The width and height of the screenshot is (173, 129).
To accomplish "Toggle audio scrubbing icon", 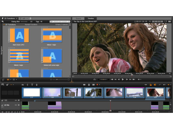I will tap(164, 85).
